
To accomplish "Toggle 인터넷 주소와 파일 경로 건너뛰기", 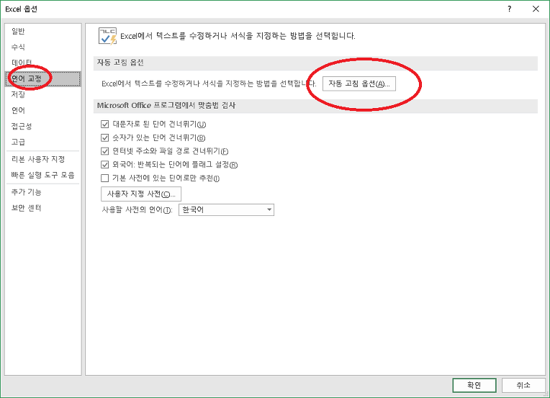I will pyautogui.click(x=104, y=151).
